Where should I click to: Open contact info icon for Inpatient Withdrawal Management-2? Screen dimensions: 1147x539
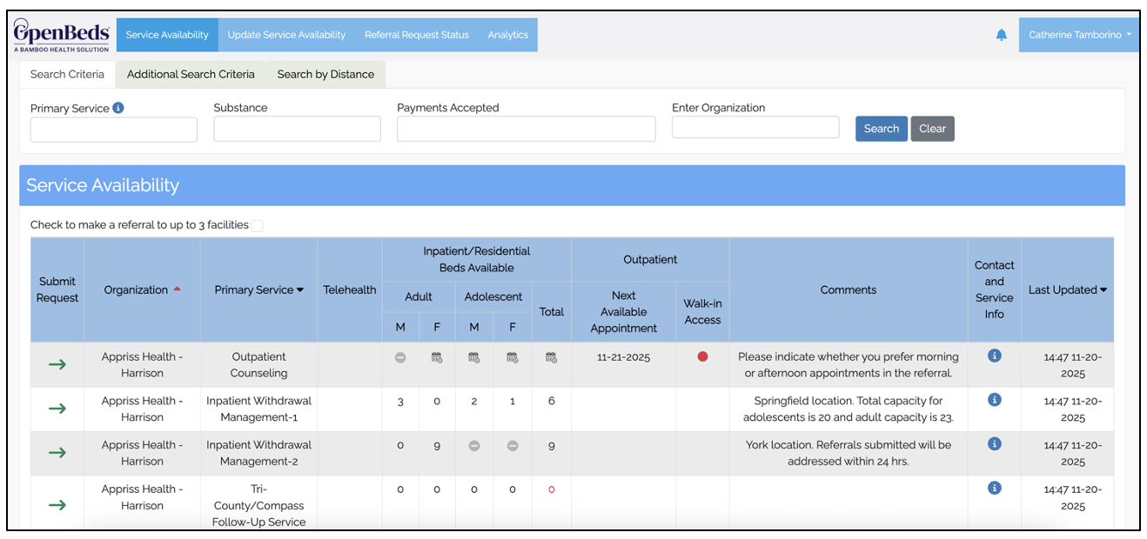pyautogui.click(x=995, y=443)
